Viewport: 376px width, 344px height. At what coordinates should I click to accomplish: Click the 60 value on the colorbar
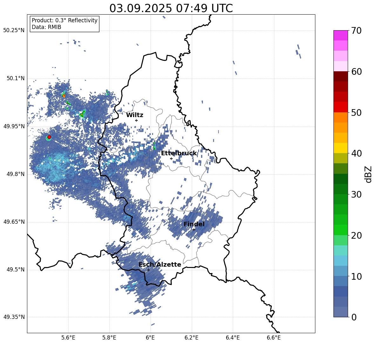(356, 72)
